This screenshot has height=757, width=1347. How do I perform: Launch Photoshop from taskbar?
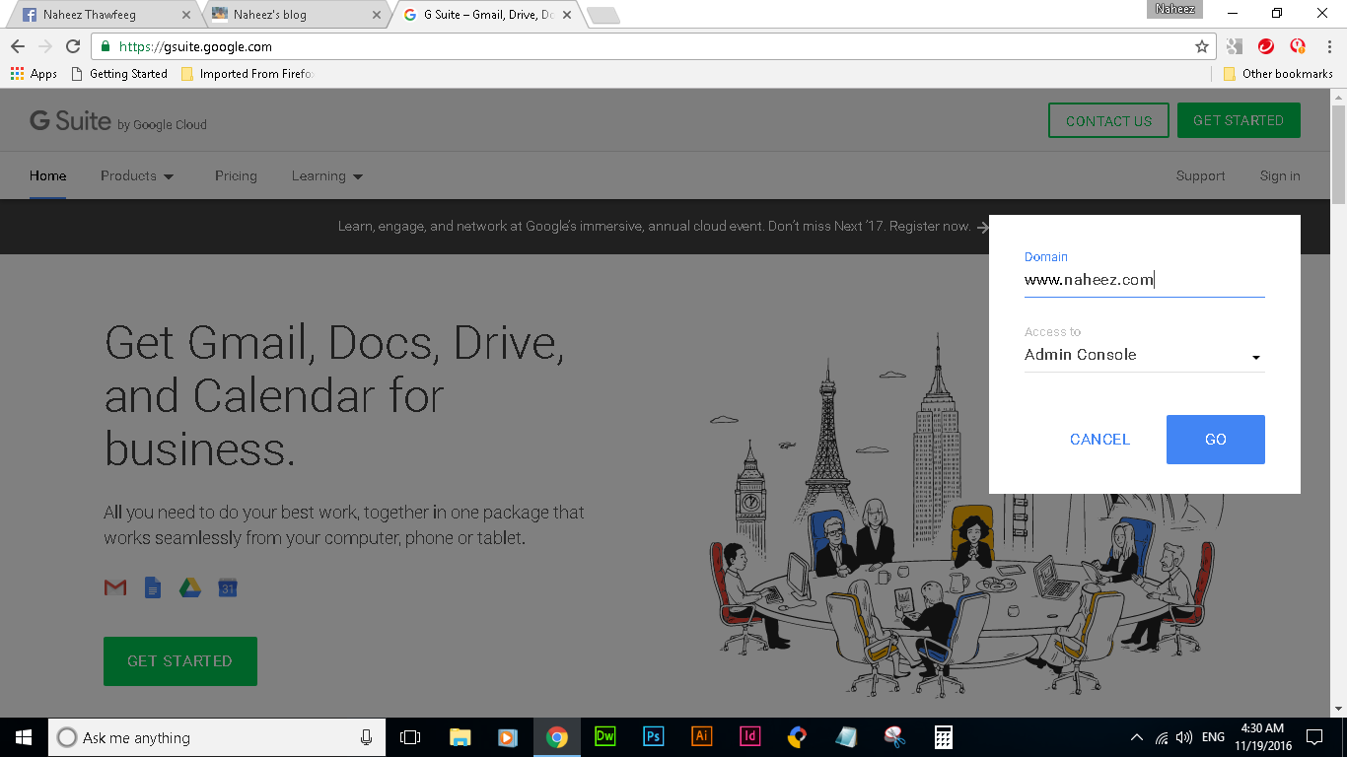tap(654, 737)
